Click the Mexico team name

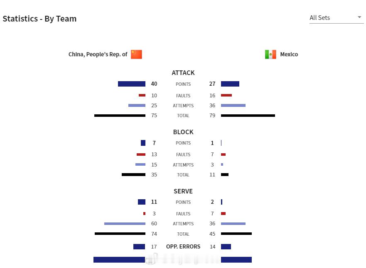tap(289, 54)
